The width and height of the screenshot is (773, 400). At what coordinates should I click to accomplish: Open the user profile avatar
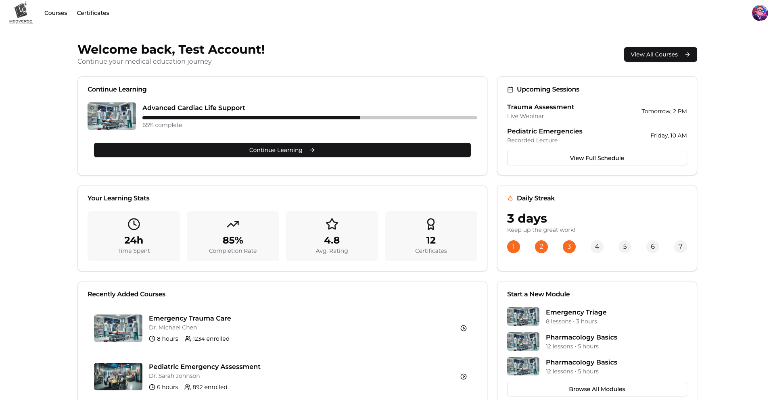pos(760,13)
